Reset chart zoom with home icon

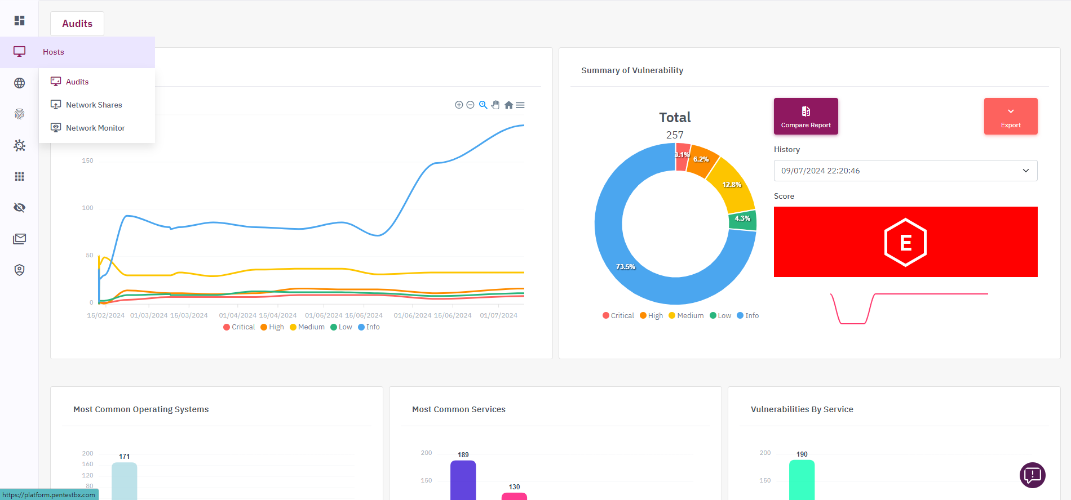pyautogui.click(x=508, y=105)
